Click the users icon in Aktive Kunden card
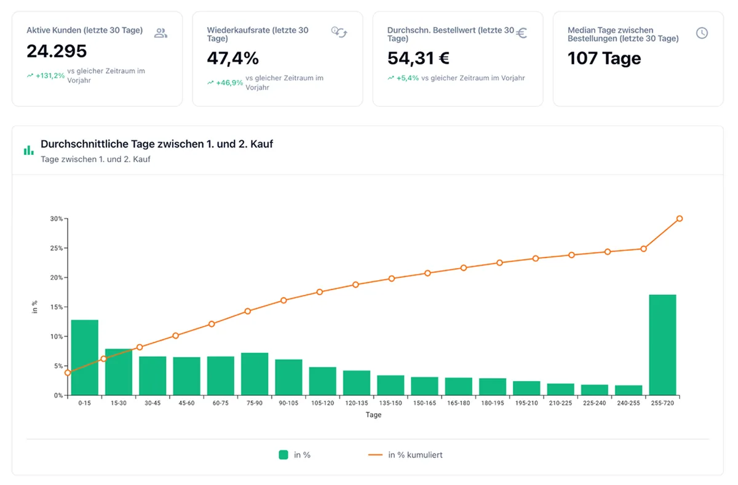This screenshot has height=485, width=738. pyautogui.click(x=161, y=33)
